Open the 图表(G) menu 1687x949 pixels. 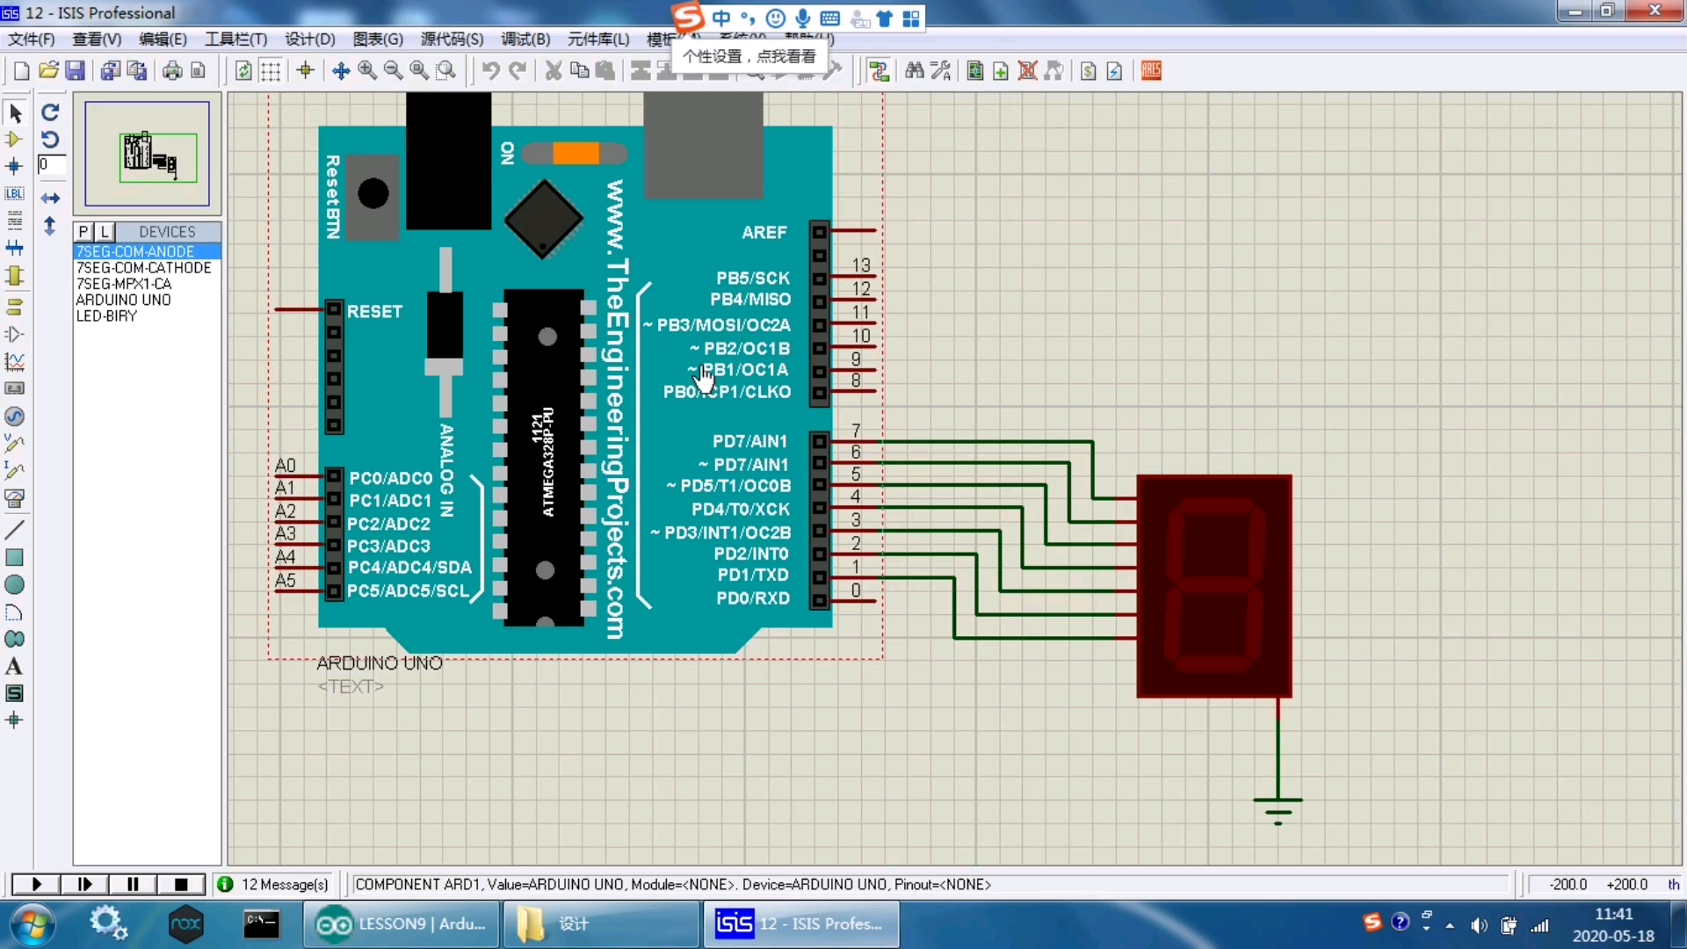tap(378, 40)
